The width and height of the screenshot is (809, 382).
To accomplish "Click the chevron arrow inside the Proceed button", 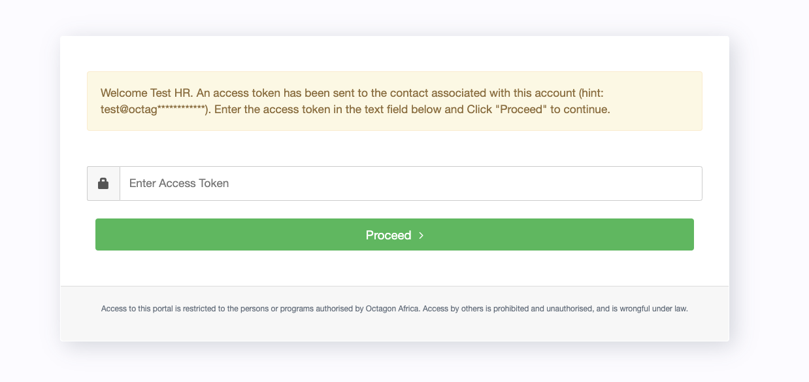I will (421, 235).
